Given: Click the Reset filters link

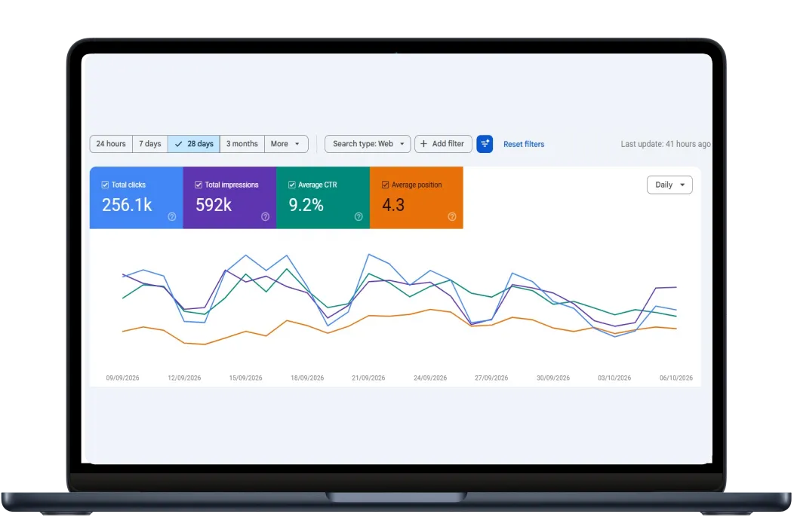Looking at the screenshot, I should (x=524, y=144).
